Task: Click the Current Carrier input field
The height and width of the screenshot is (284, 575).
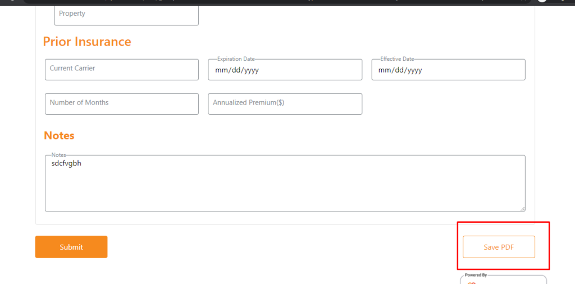Action: pos(121,69)
